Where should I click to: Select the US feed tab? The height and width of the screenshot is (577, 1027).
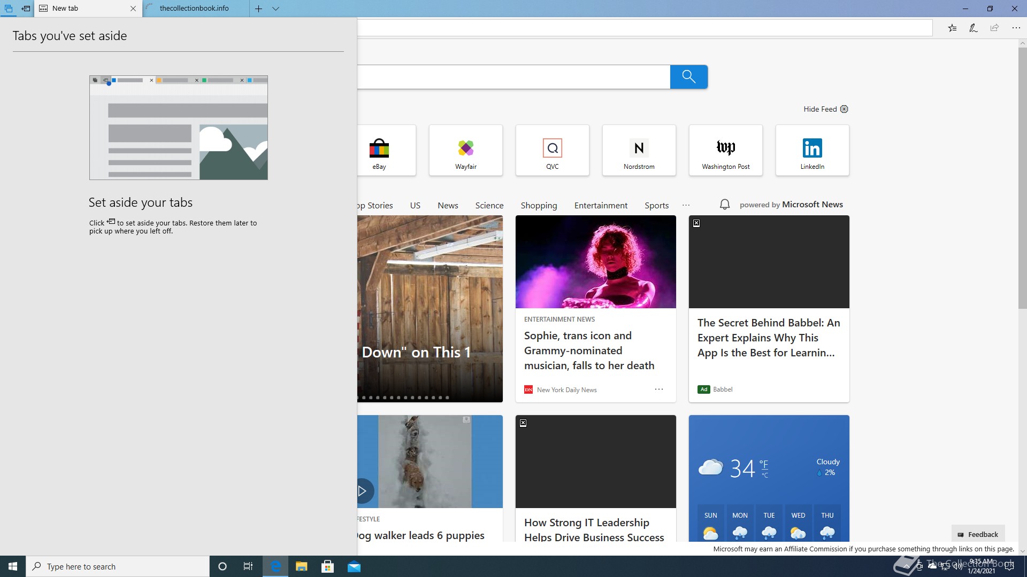[415, 206]
